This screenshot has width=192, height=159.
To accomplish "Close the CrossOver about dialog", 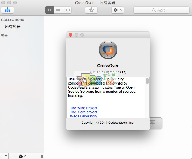I will (70, 35).
